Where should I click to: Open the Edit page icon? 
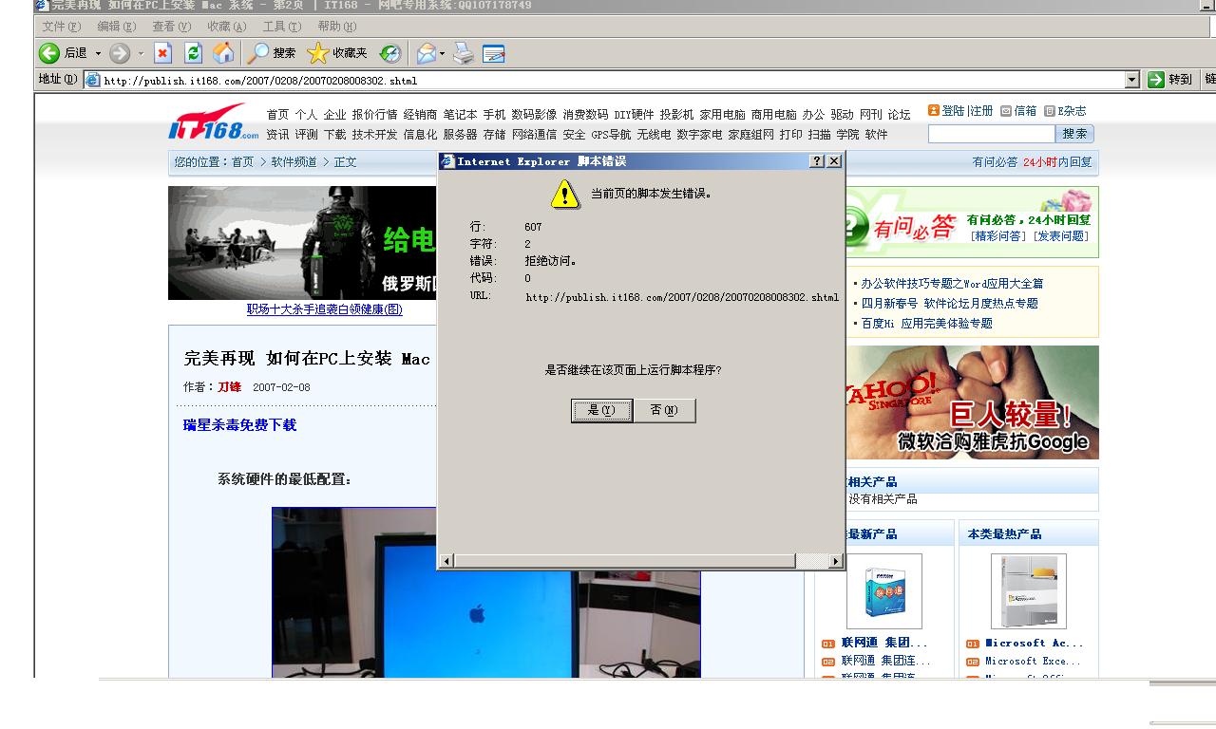click(495, 53)
